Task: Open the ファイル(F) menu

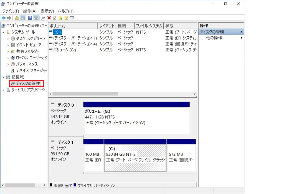Action: point(11,11)
